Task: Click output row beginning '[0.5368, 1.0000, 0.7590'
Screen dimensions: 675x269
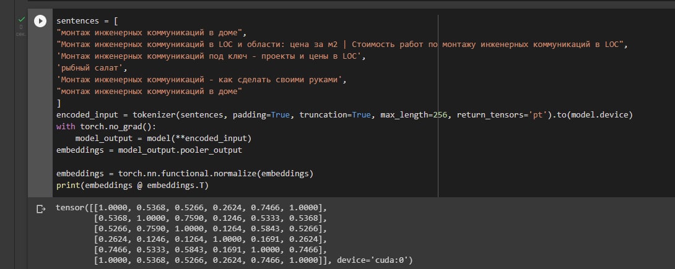Action: (211, 218)
